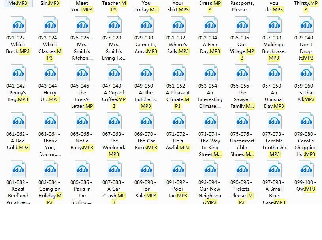Open the '061-062 - A Bad Cold' icon
322x240 pixels.
tap(18, 121)
